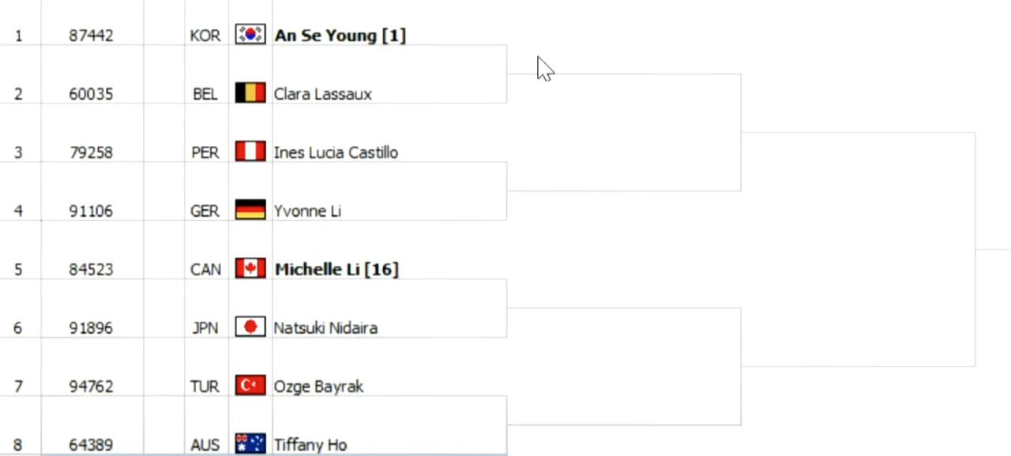This screenshot has height=456, width=1011.
Task: Select player name Clara Lassaux
Action: (x=322, y=94)
